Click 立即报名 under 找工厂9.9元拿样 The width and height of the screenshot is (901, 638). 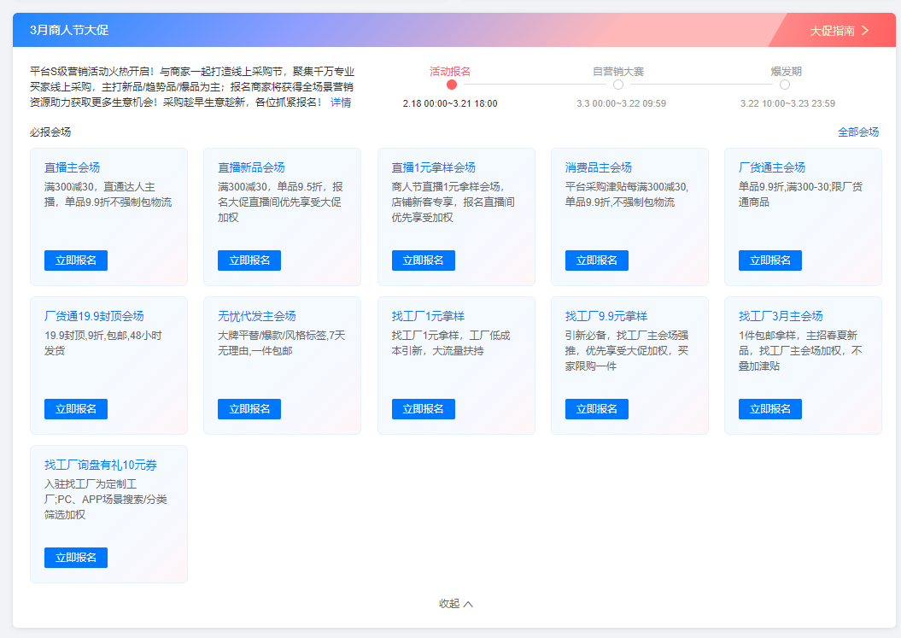tap(596, 409)
